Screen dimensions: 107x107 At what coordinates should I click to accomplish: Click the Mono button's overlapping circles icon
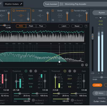pos(96,93)
